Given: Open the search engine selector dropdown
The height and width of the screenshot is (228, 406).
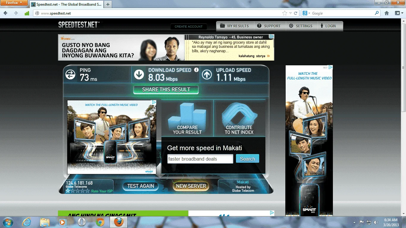Looking at the screenshot, I should tap(306, 13).
